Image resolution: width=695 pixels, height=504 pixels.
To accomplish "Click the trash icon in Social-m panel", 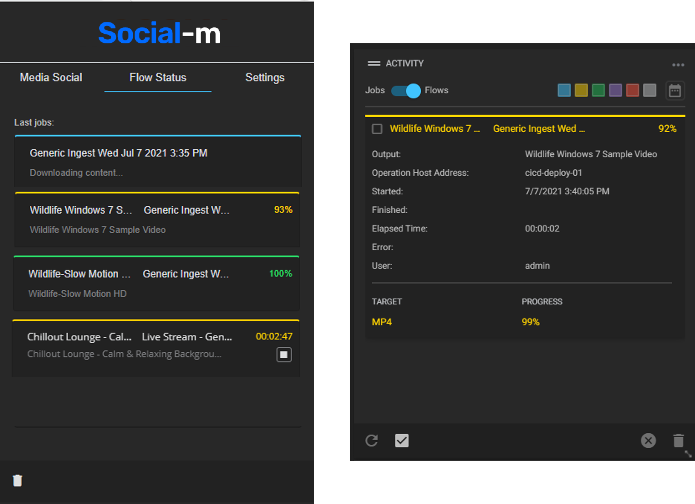I will tap(18, 480).
